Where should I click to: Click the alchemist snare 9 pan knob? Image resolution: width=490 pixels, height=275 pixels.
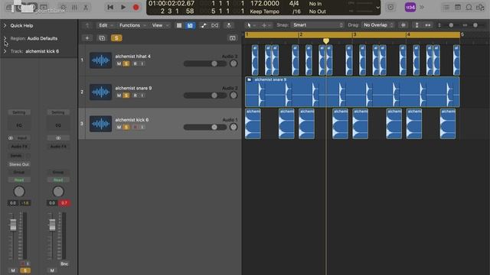233,95
